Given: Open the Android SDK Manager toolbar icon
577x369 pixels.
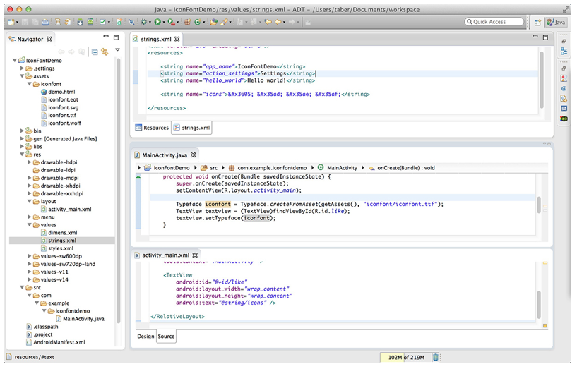Looking at the screenshot, I should (x=80, y=22).
